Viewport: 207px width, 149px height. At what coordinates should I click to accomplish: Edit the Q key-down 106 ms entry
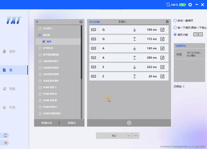tap(162, 30)
